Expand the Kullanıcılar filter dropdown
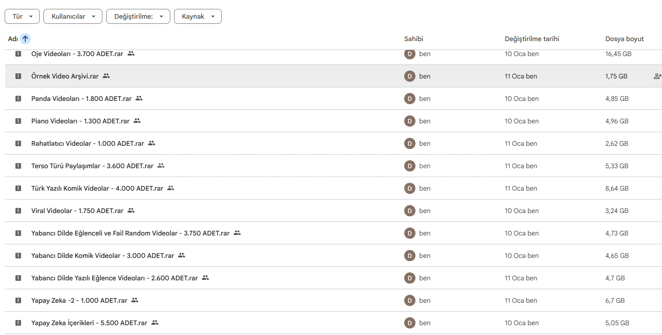This screenshot has width=662, height=335. (73, 16)
